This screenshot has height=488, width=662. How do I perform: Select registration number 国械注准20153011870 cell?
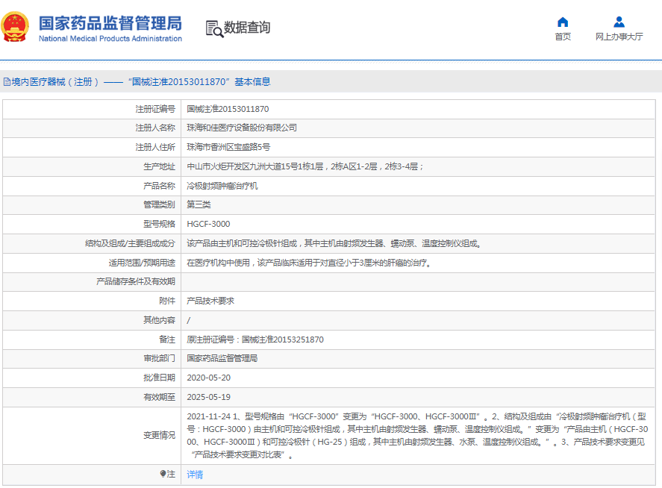coord(228,109)
